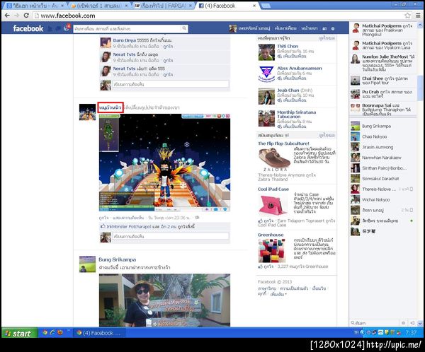Screen dimensions: 425x352
Task: Reload the page with the refresh button
Action: coord(26,16)
